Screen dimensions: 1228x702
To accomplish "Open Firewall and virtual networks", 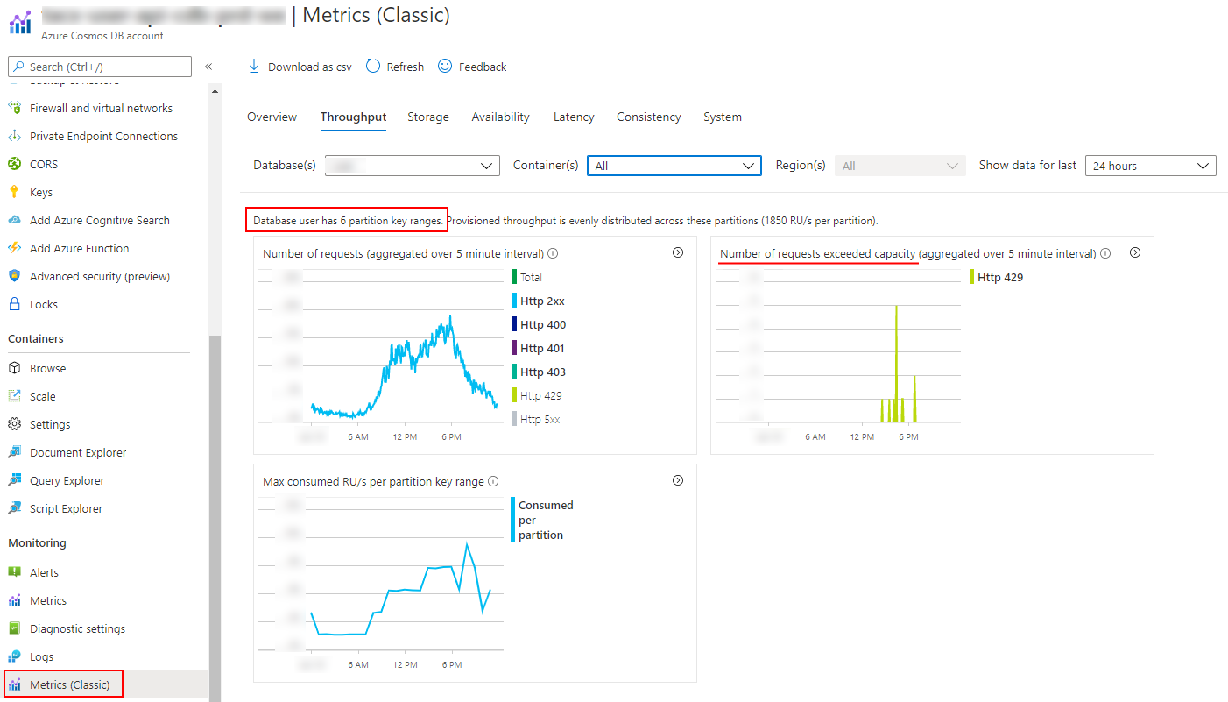I will click(x=101, y=108).
